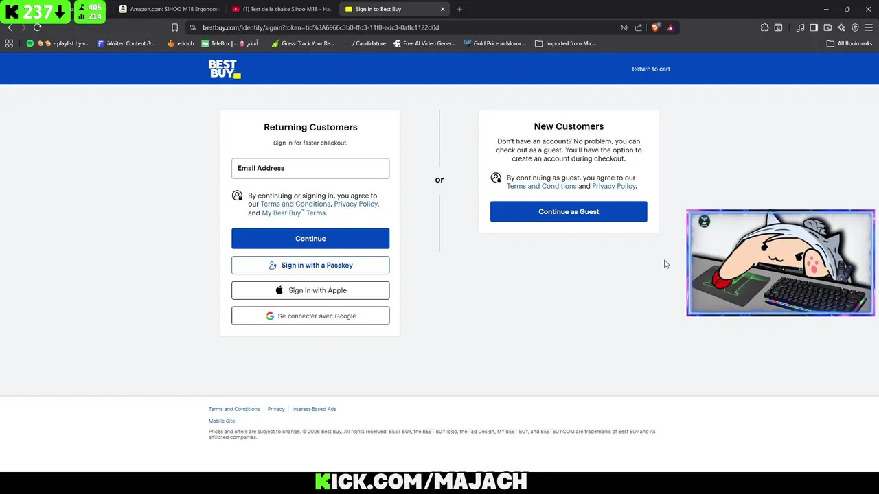Click the cat keyboard webcam overlay
This screenshot has height=494, width=879.
click(x=780, y=263)
